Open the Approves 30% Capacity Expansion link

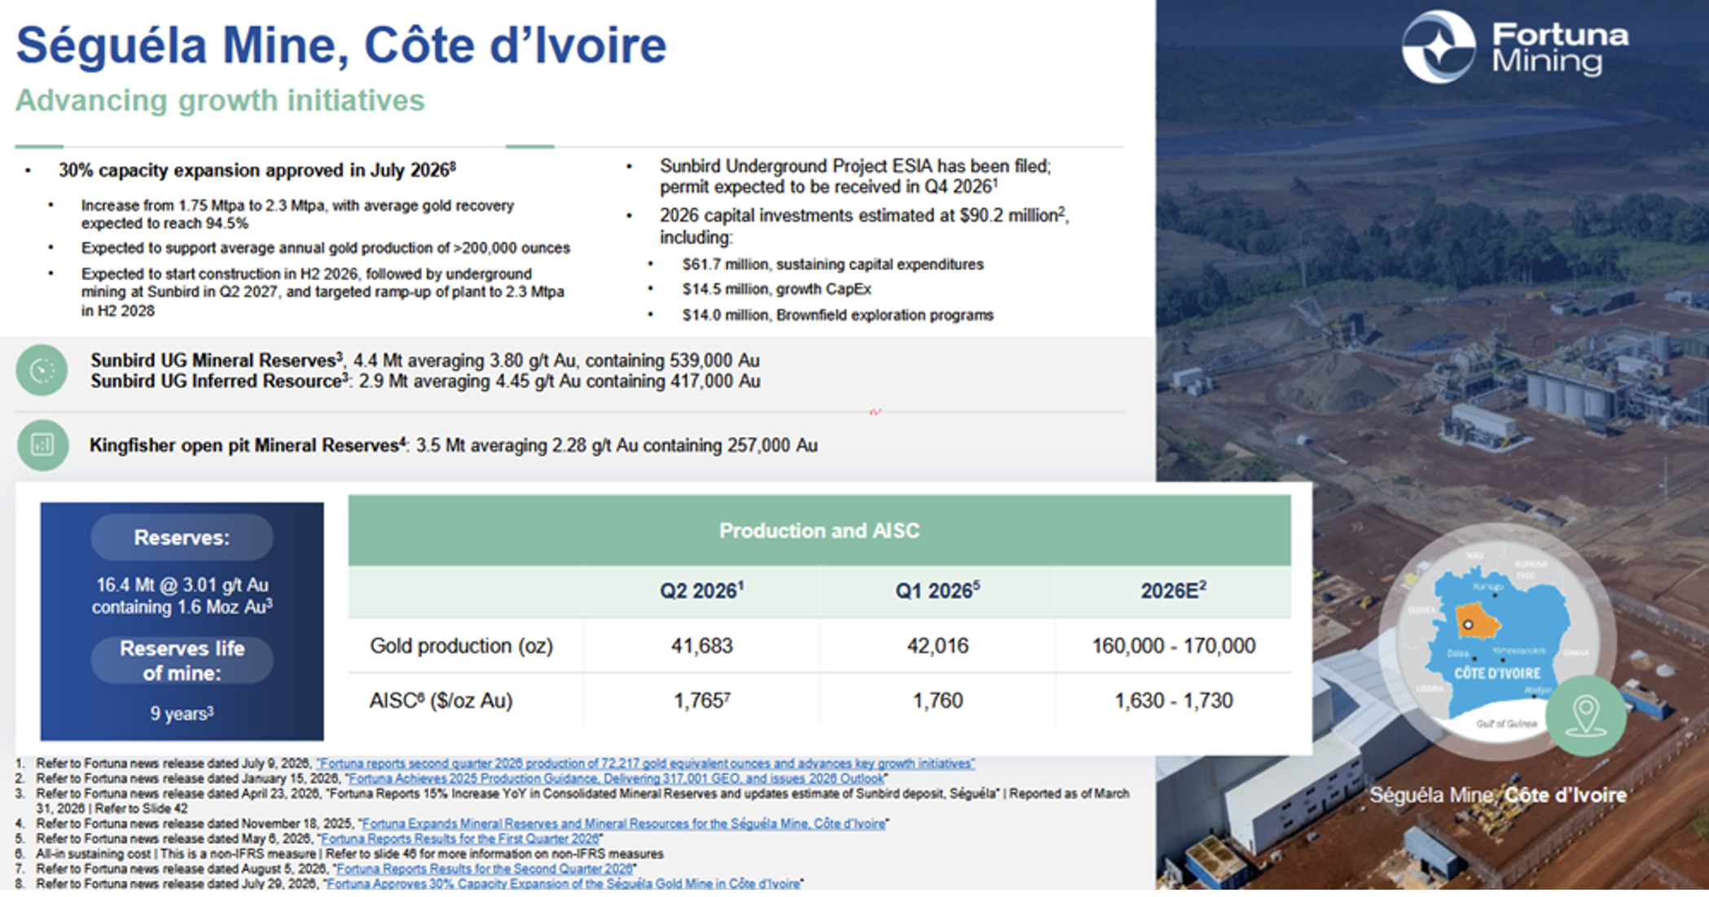(563, 883)
